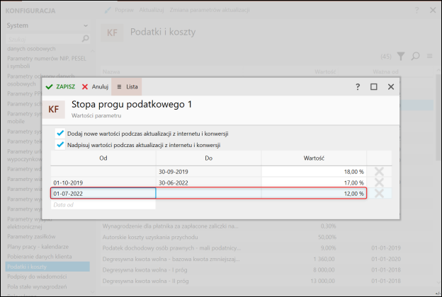Open the Lista view in the dialog toolbar

pos(127,87)
